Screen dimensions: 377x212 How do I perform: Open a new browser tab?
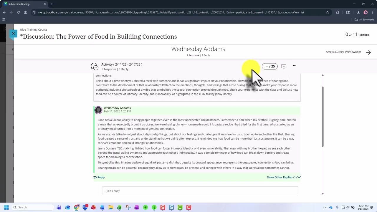coord(52,4)
